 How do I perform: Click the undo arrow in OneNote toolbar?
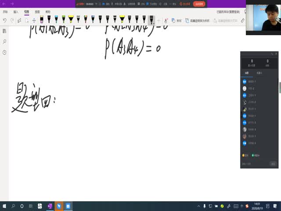(x=5, y=21)
